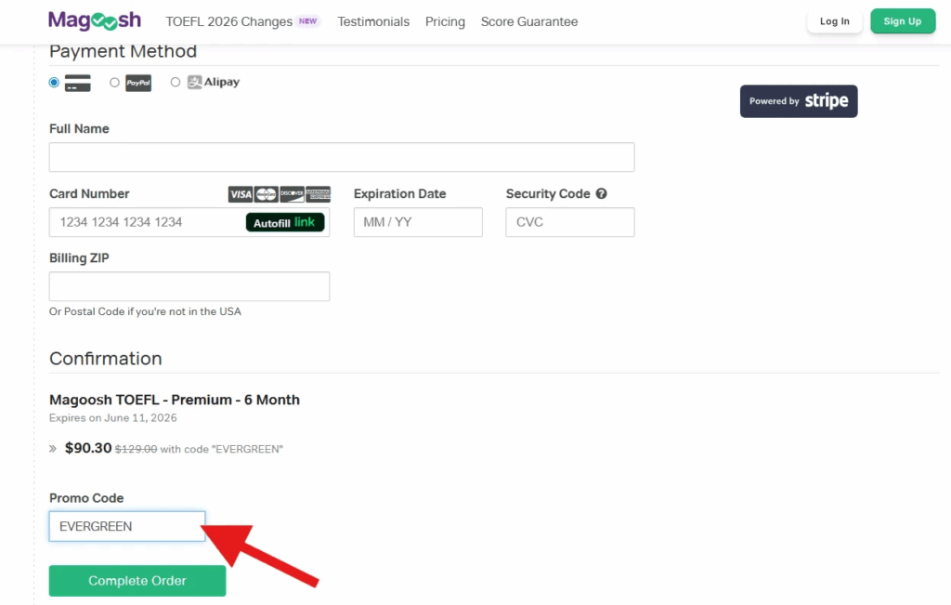
Task: Open the TOEFL 2026 Changes menu
Action: [x=228, y=20]
